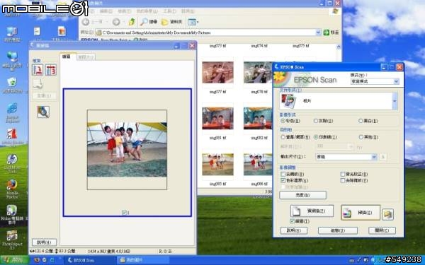Open the grayed resolution dropdown
This screenshot has height=265, width=425.
tap(335, 146)
